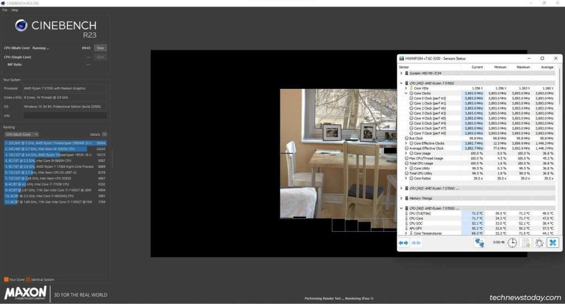Screen dimensions: 565x304
Task: Select the Max CPU/Thread Usage row
Action: point(477,158)
